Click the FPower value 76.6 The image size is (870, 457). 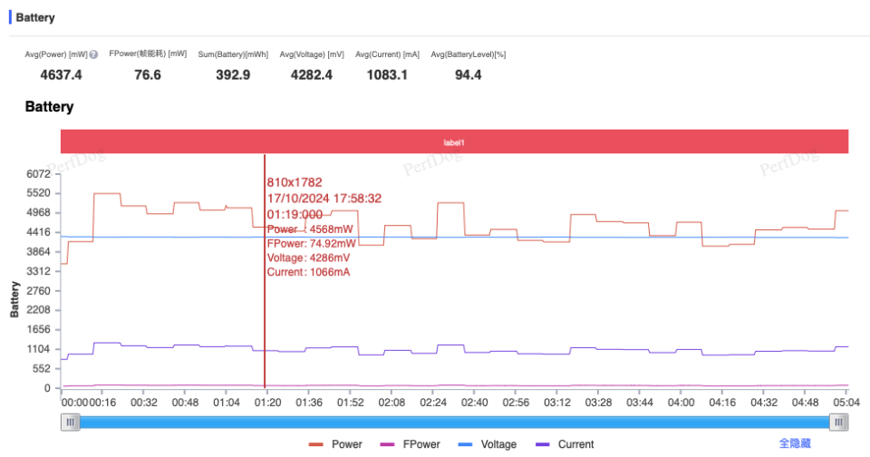click(148, 75)
